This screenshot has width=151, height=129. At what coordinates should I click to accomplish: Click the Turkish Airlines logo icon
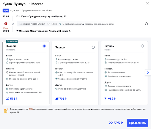tap(5, 24)
